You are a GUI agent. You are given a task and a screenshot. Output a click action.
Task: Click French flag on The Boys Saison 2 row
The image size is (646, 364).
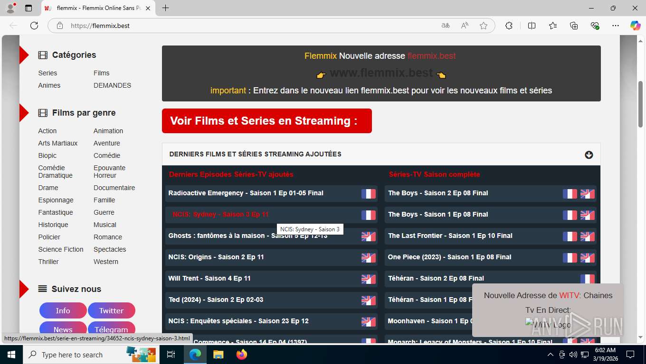coord(570,193)
